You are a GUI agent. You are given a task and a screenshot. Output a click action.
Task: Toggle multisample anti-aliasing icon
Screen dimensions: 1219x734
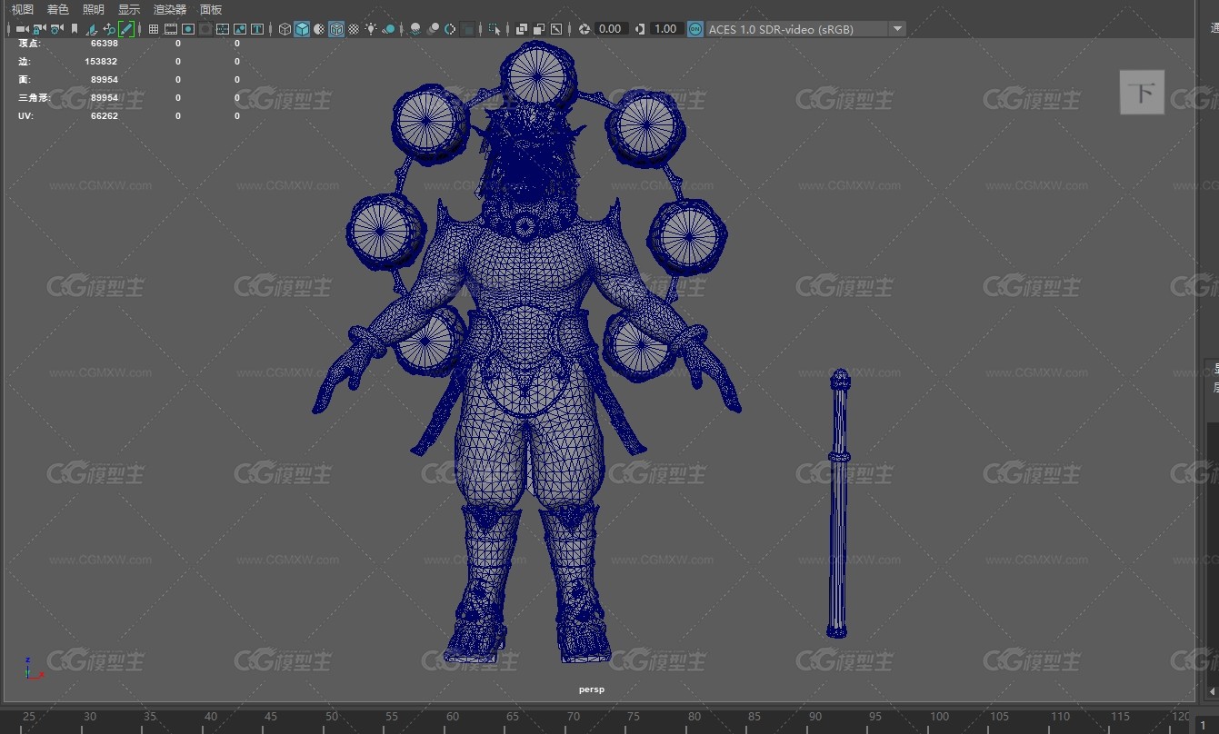click(450, 29)
